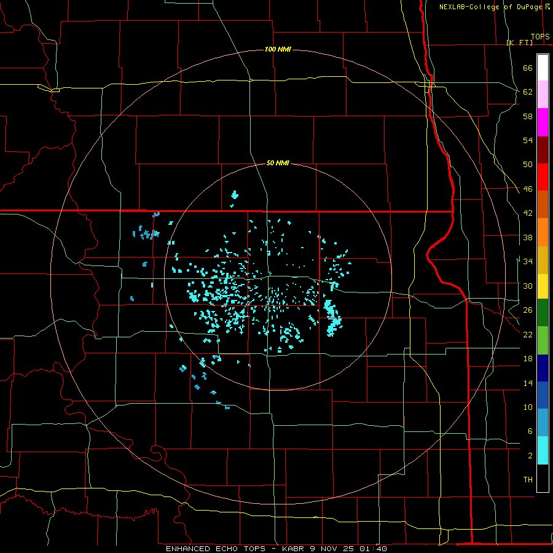
Task: Click legend value '2'
Action: (x=530, y=455)
